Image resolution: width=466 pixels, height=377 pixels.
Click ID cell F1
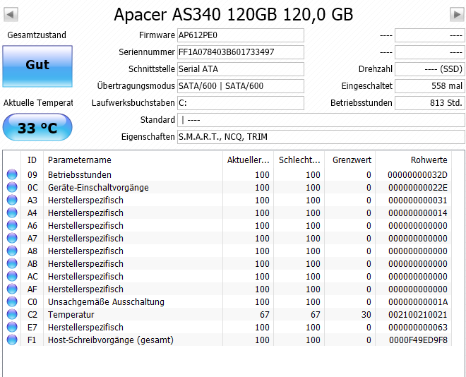[x=32, y=340]
